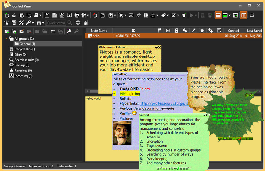
Task: Sort by Created column header
Action: (x=233, y=31)
